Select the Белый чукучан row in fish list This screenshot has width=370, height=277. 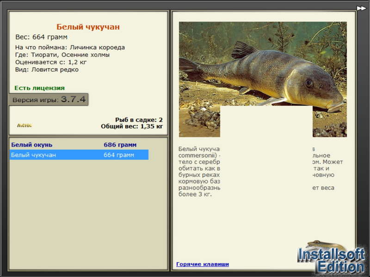[79, 155]
